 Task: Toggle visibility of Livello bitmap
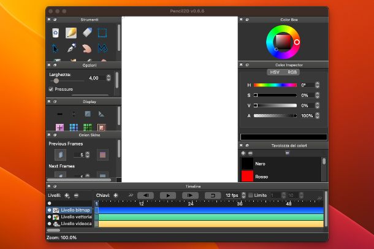(x=50, y=210)
